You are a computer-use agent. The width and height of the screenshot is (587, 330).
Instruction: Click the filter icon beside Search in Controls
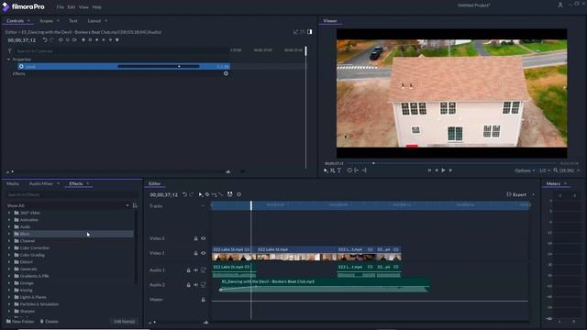pos(10,51)
